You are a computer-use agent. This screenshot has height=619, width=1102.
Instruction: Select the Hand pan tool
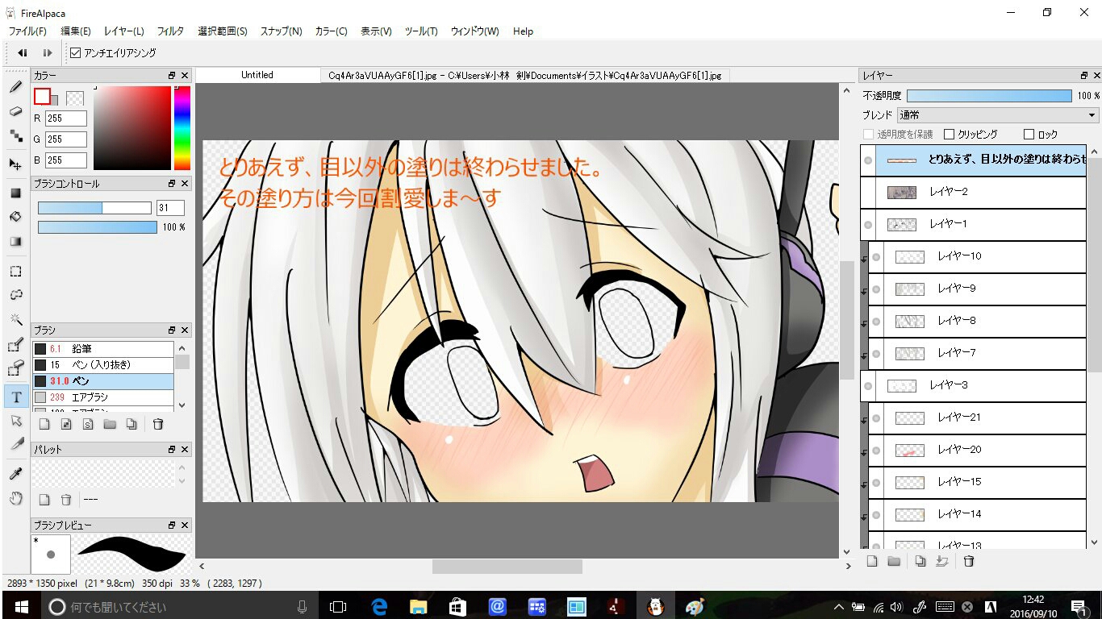(x=15, y=499)
